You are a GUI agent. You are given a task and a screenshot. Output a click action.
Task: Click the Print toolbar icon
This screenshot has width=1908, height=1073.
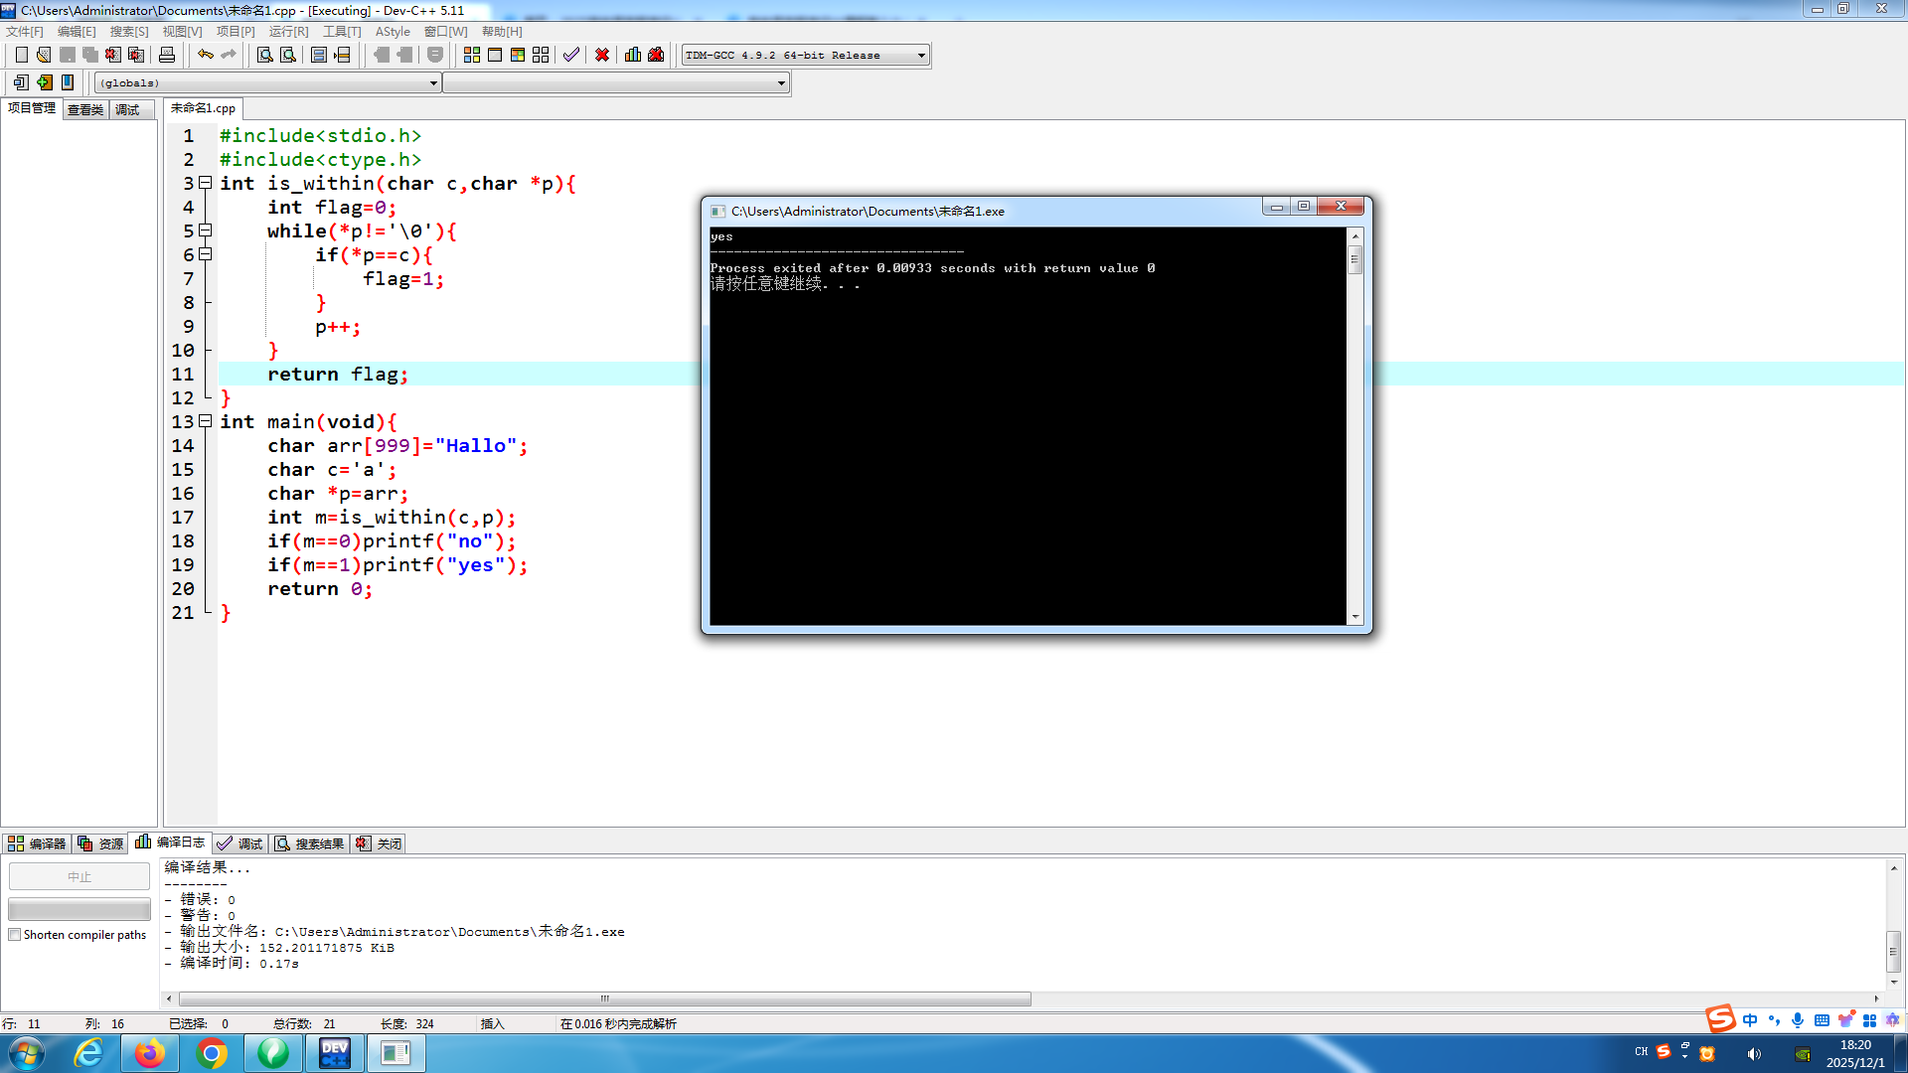167,55
